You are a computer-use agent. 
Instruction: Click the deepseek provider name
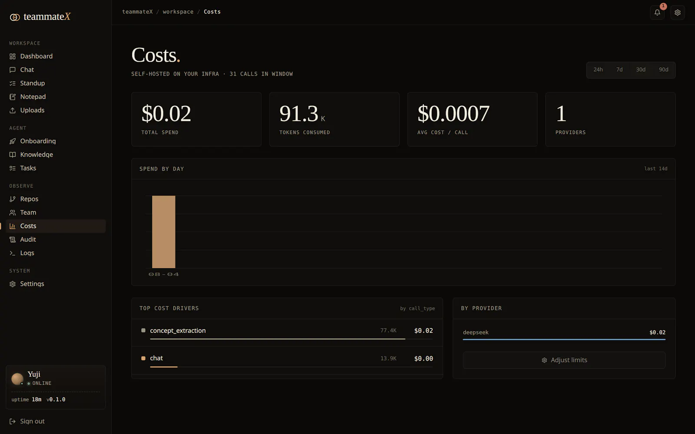[x=476, y=332]
